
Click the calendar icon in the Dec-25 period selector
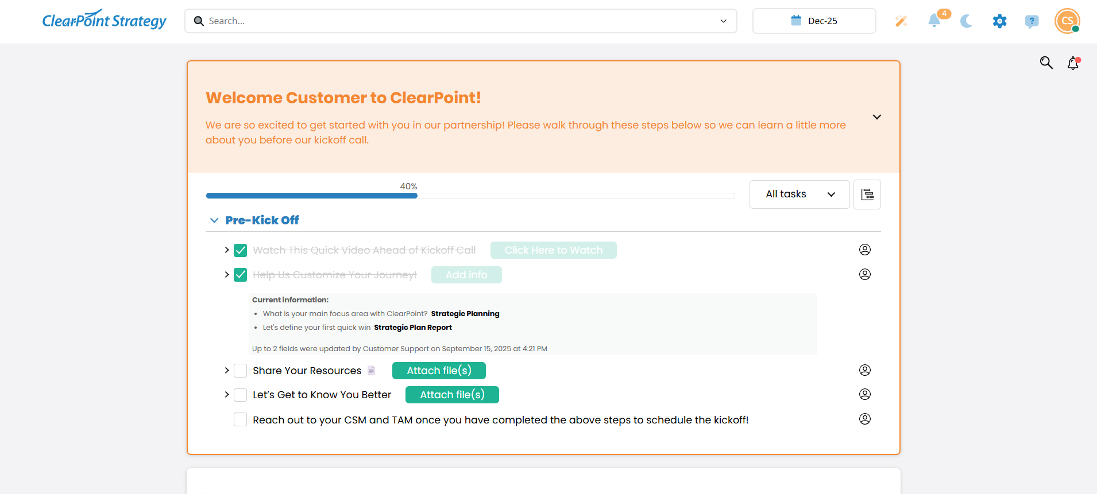coord(796,21)
